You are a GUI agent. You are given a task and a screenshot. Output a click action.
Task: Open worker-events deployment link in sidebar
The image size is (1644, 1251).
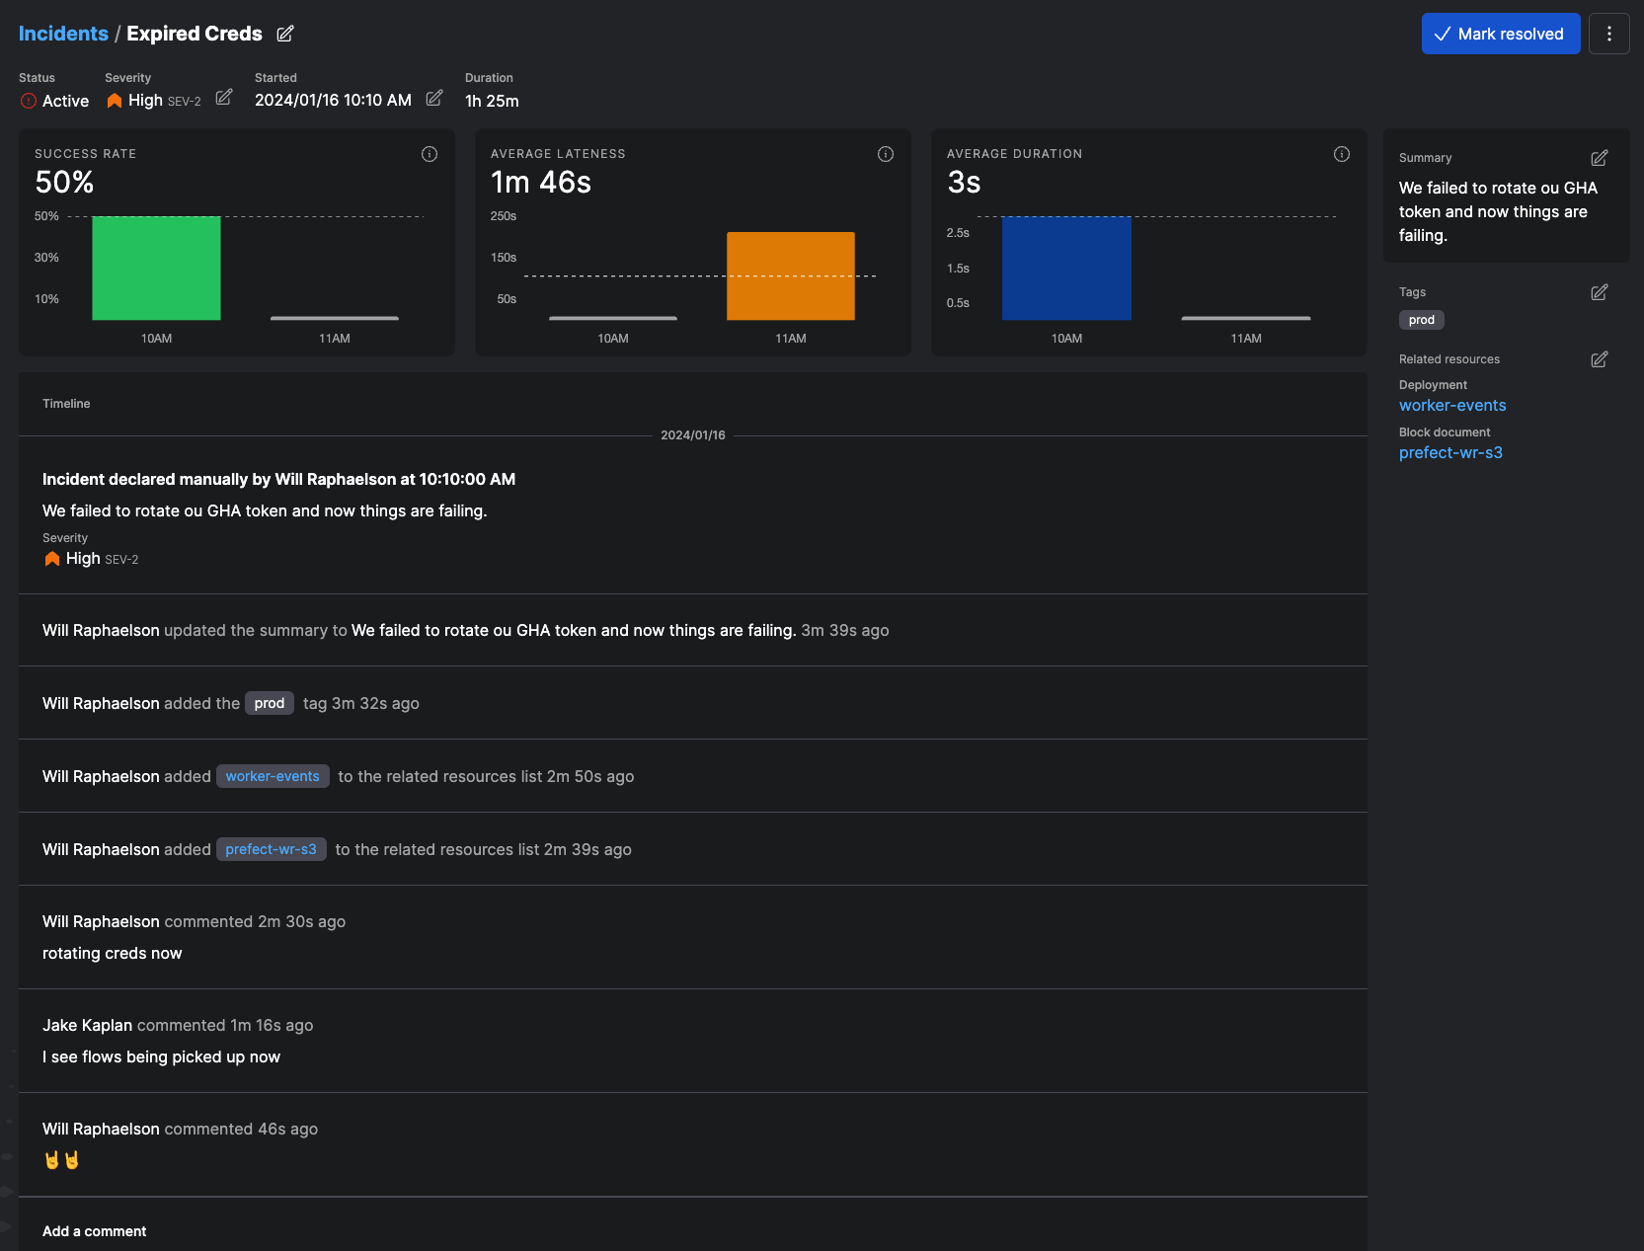tap(1452, 405)
